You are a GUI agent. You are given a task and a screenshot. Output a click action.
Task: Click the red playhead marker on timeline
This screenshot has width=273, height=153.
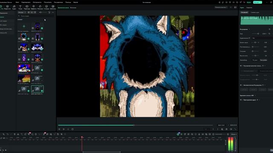tap(82, 137)
